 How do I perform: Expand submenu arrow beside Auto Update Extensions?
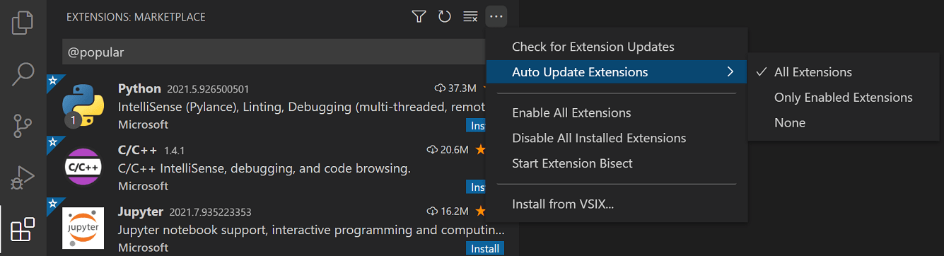(730, 72)
